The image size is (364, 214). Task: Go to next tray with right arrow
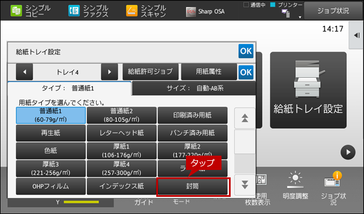click(109, 72)
